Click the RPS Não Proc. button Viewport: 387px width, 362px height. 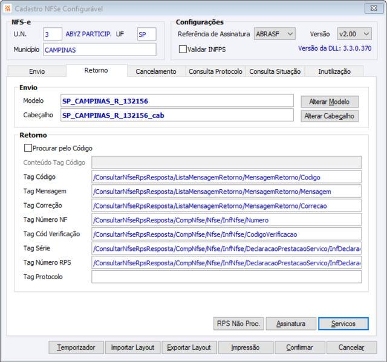pyautogui.click(x=239, y=323)
